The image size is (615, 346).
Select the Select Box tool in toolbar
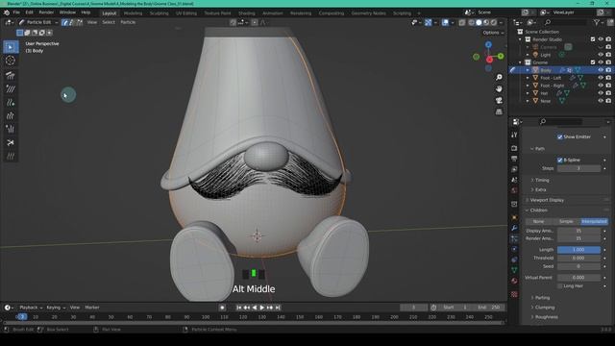click(x=11, y=47)
